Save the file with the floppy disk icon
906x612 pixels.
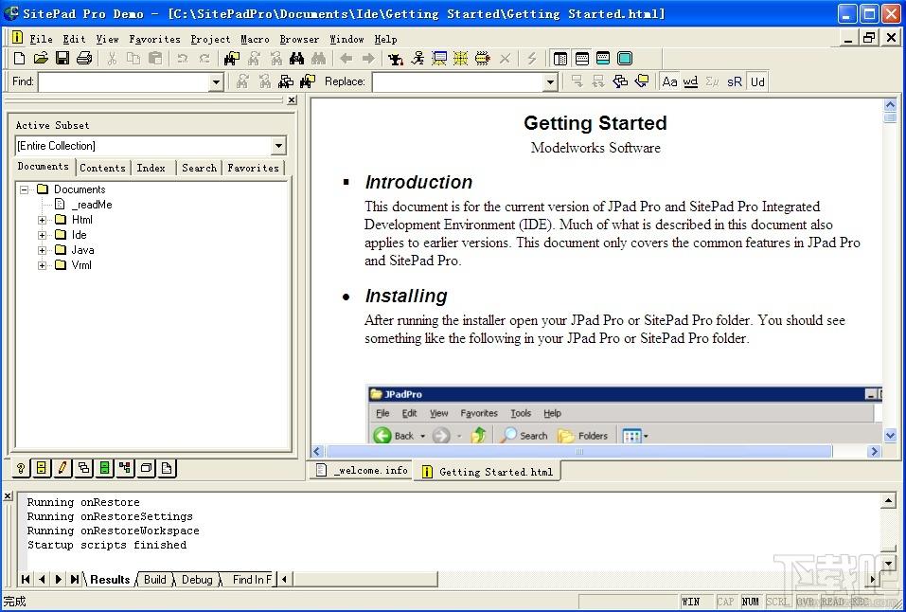coord(62,58)
